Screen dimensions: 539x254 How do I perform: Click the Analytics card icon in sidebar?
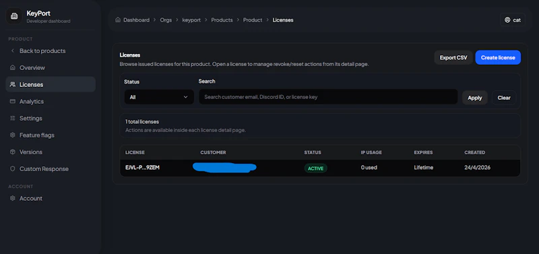coord(13,101)
